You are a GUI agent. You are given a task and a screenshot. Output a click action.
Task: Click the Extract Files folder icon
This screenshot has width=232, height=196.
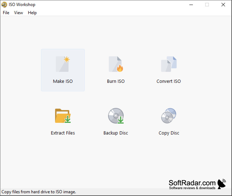(x=63, y=116)
